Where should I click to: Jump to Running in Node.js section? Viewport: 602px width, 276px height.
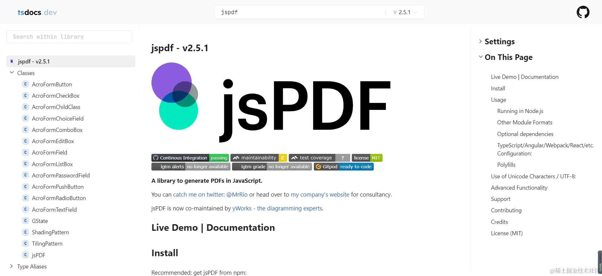[520, 111]
